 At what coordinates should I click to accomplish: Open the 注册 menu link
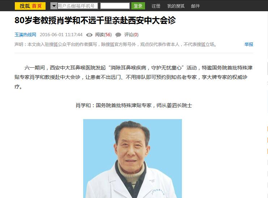point(156,6)
